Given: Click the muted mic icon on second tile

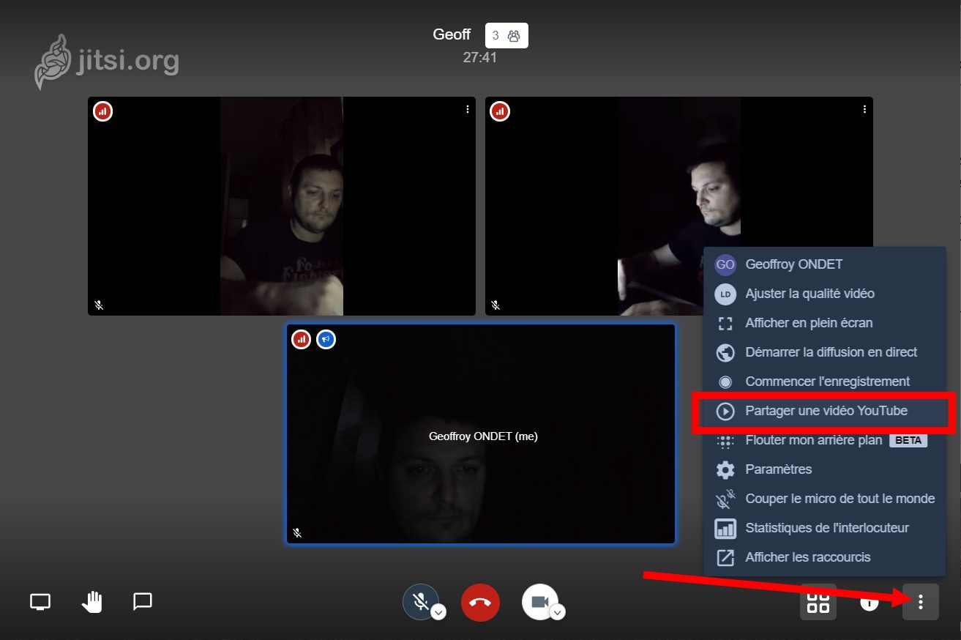Looking at the screenshot, I should pos(496,305).
